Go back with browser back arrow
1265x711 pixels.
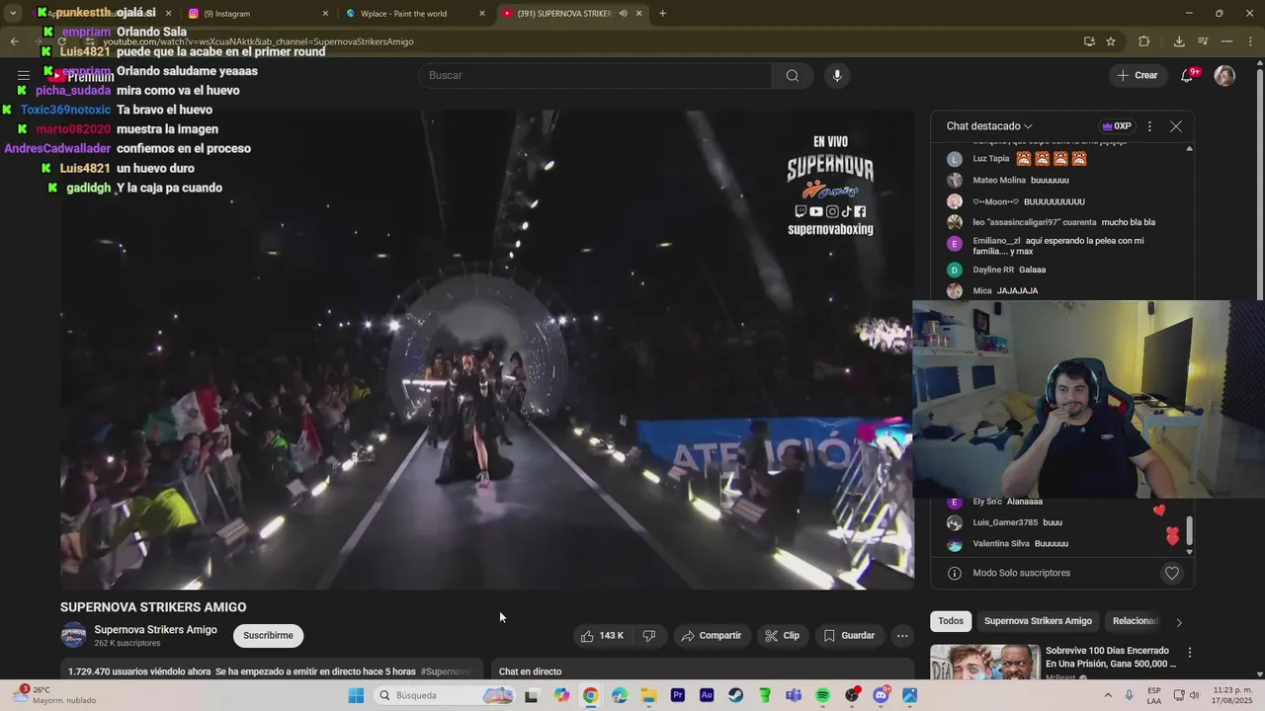(14, 41)
